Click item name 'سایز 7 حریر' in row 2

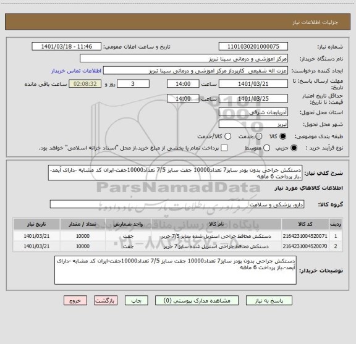click(216, 246)
